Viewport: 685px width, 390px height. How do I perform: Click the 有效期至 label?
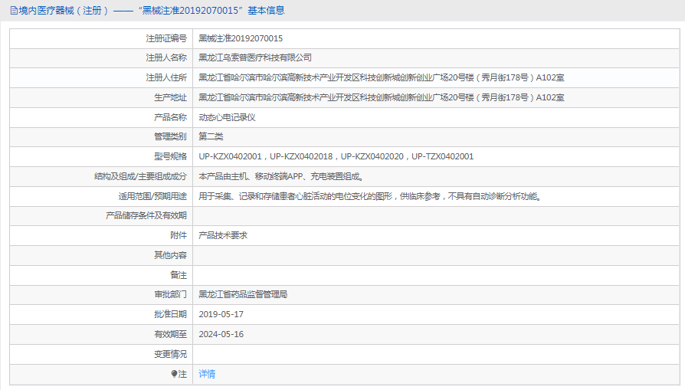pos(170,334)
